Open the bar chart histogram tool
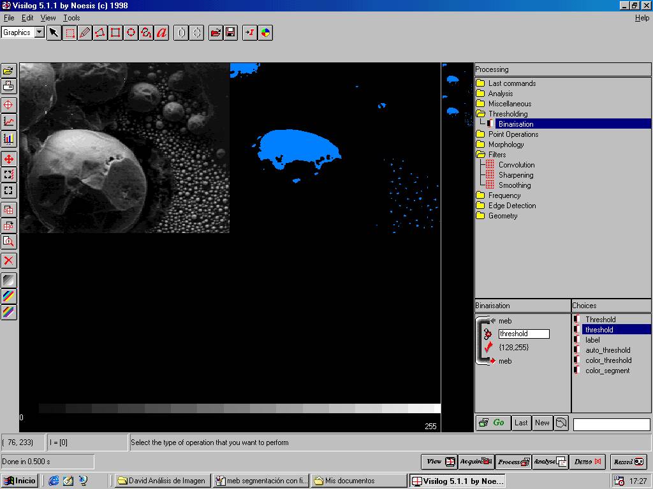 8,138
